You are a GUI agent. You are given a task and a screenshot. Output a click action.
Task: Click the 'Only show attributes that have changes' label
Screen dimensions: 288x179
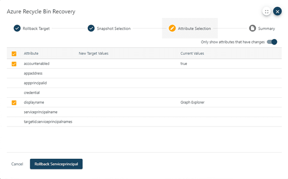click(233, 42)
